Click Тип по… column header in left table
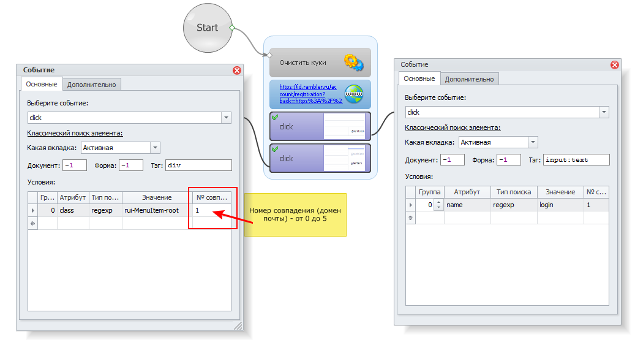Screen dimensions: 635x342 [x=106, y=197]
